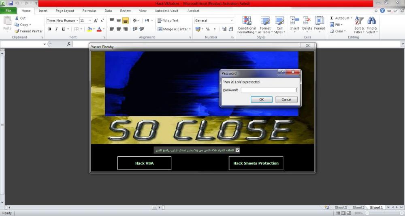Toggle the Arabic text checkbox

237,150
